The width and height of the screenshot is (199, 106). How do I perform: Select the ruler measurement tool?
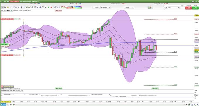pos(11,7)
